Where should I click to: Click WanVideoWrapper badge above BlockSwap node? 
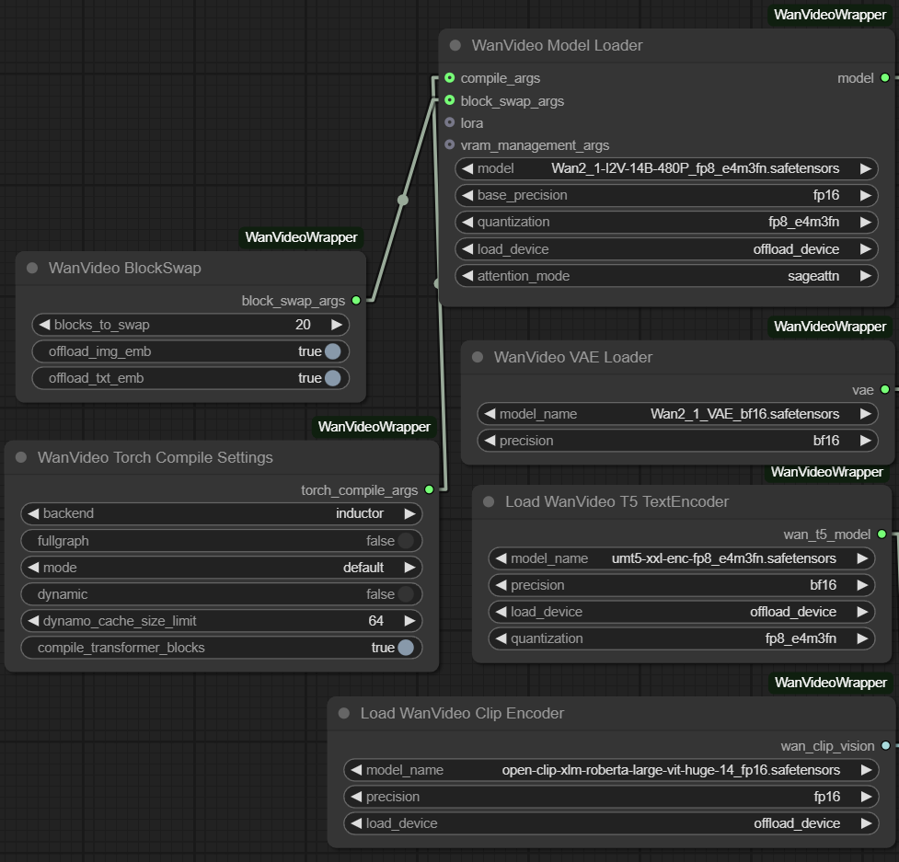(x=301, y=237)
